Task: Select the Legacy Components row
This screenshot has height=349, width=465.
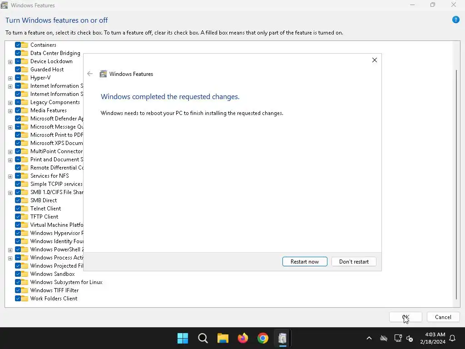Action: 55,102
